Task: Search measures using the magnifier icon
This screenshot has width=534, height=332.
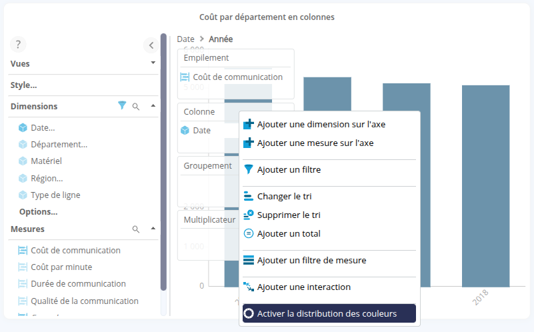Action: coord(136,229)
